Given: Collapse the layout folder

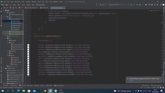Looking at the screenshot, I should point(7,43).
